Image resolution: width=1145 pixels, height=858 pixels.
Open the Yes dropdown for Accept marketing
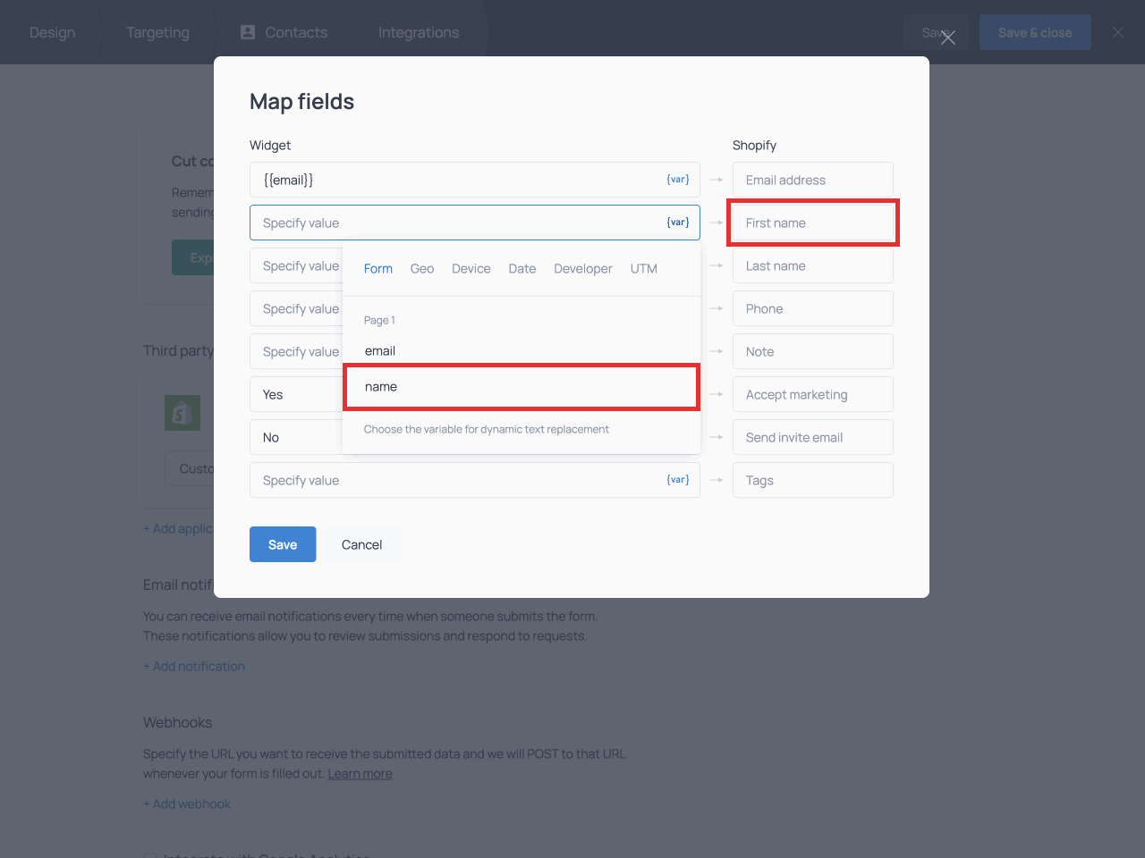pos(295,394)
